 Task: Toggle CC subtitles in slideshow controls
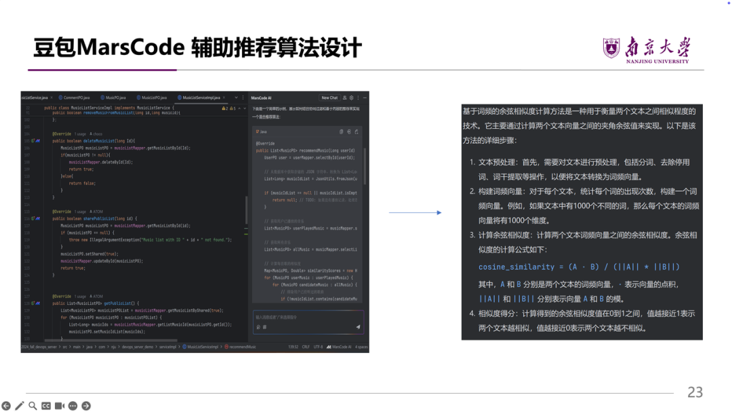(46, 406)
